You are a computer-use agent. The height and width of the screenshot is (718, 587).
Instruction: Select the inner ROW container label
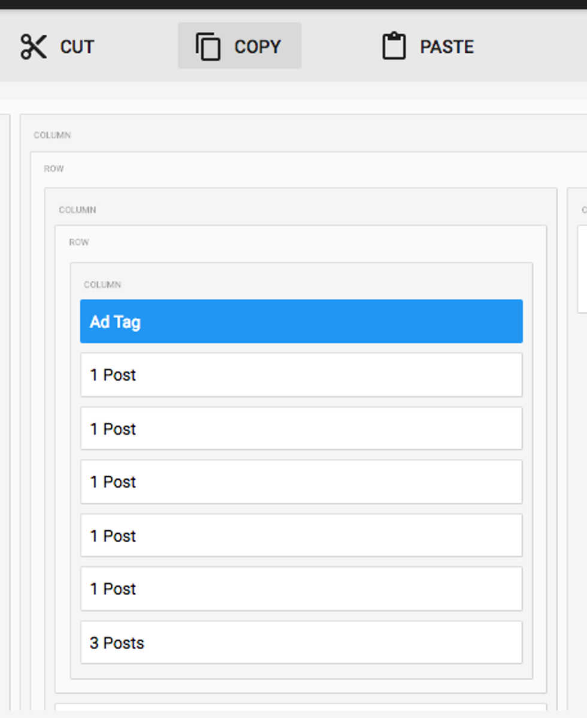(79, 242)
